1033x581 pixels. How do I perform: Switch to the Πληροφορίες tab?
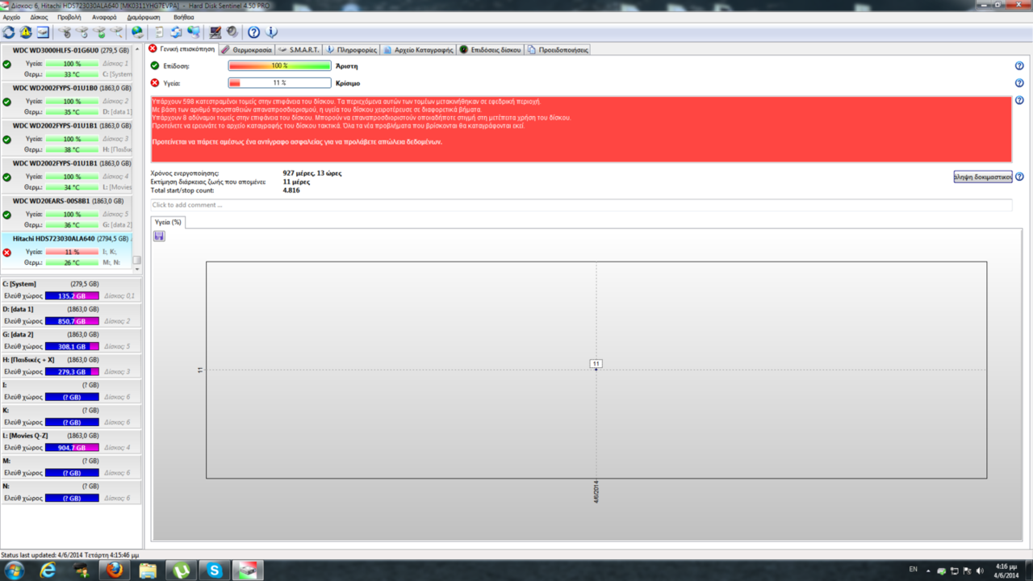[x=351, y=50]
